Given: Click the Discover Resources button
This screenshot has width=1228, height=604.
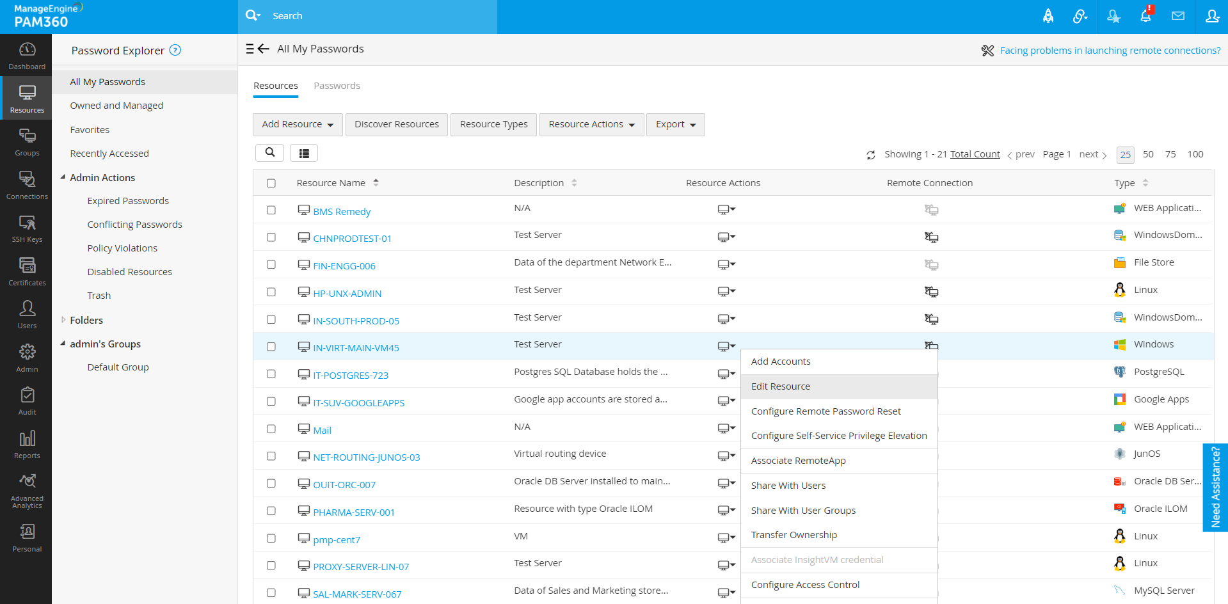Looking at the screenshot, I should pos(397,125).
